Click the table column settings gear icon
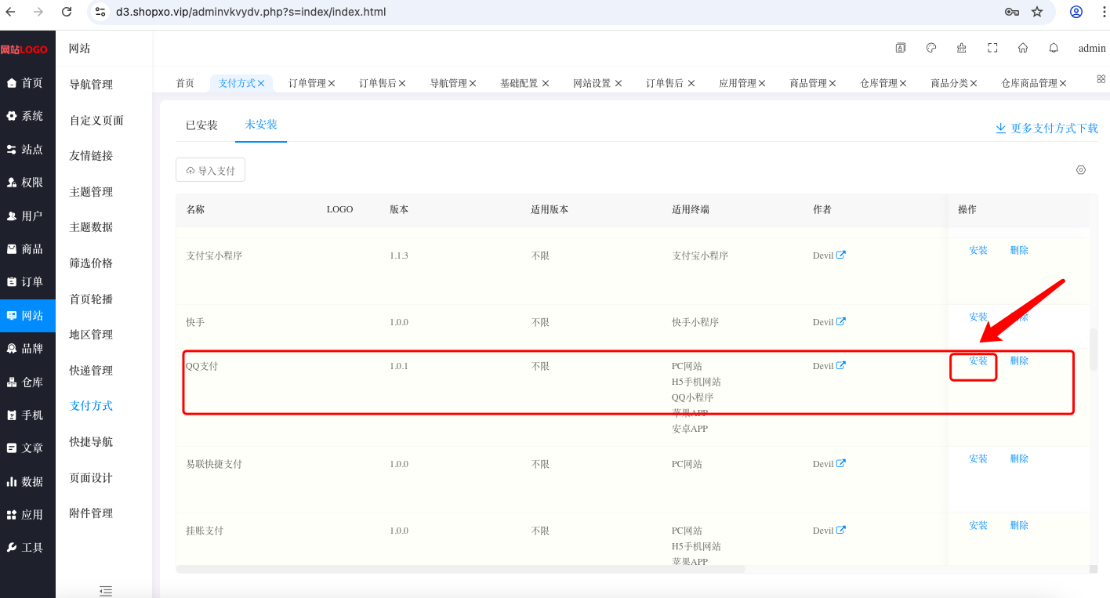This screenshot has width=1110, height=598. [1081, 170]
